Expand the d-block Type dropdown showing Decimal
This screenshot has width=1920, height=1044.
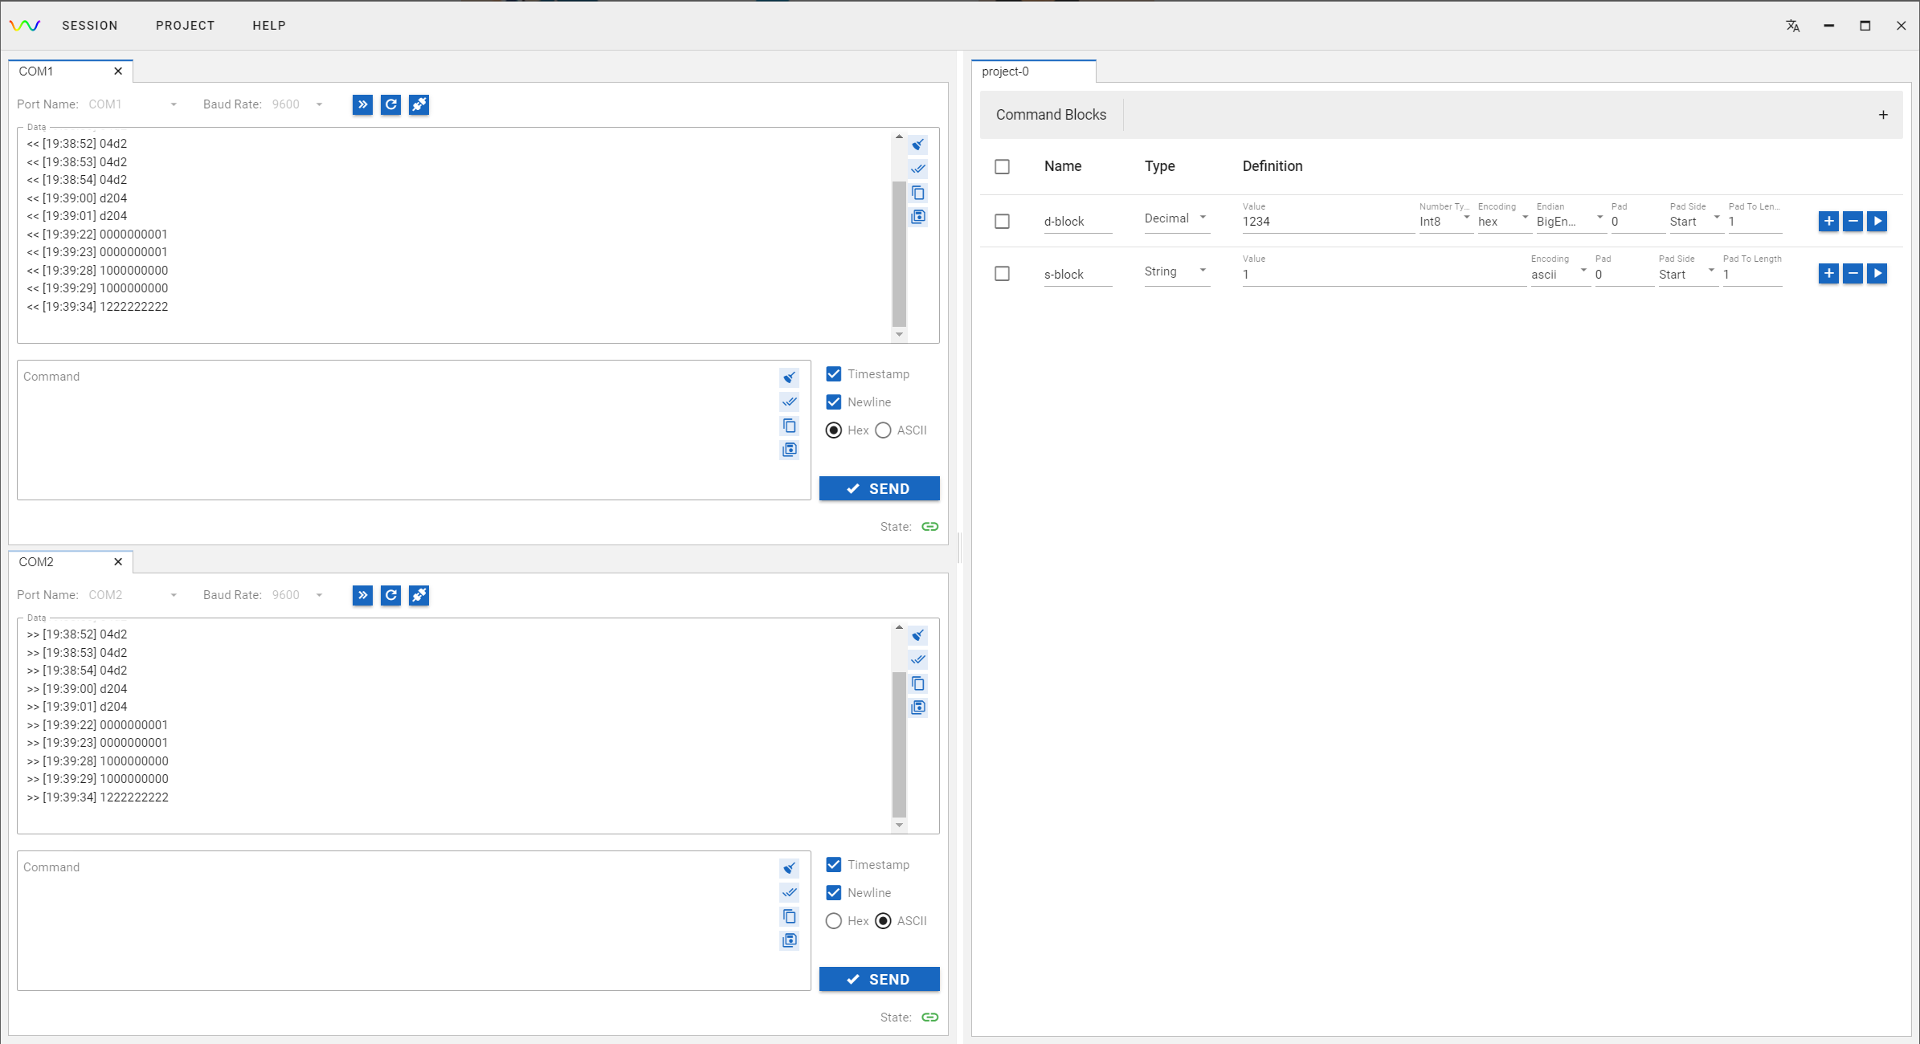pyautogui.click(x=1176, y=218)
